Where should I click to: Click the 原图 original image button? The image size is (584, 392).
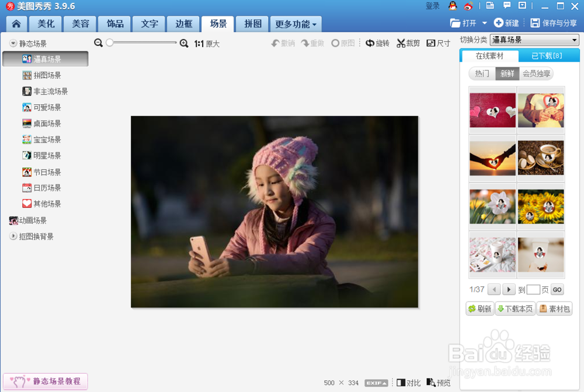pos(343,44)
